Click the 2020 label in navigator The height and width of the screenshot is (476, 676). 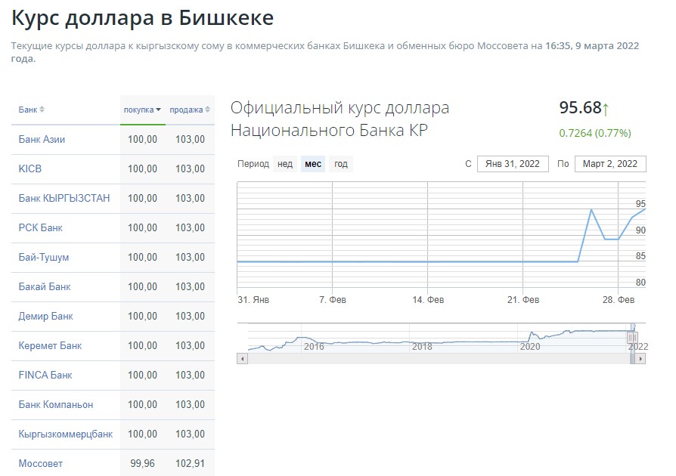(530, 346)
